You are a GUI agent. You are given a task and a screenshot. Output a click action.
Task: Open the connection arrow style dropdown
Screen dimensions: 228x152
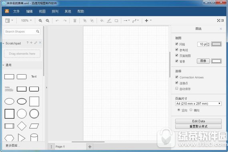(x=127, y=20)
